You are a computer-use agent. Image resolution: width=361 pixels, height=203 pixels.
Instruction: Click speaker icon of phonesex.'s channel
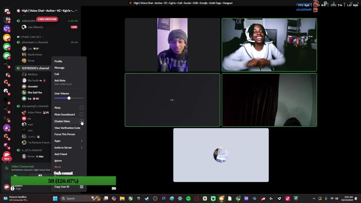tap(18, 42)
